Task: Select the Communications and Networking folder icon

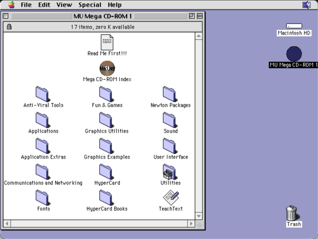Action: pyautogui.click(x=43, y=172)
